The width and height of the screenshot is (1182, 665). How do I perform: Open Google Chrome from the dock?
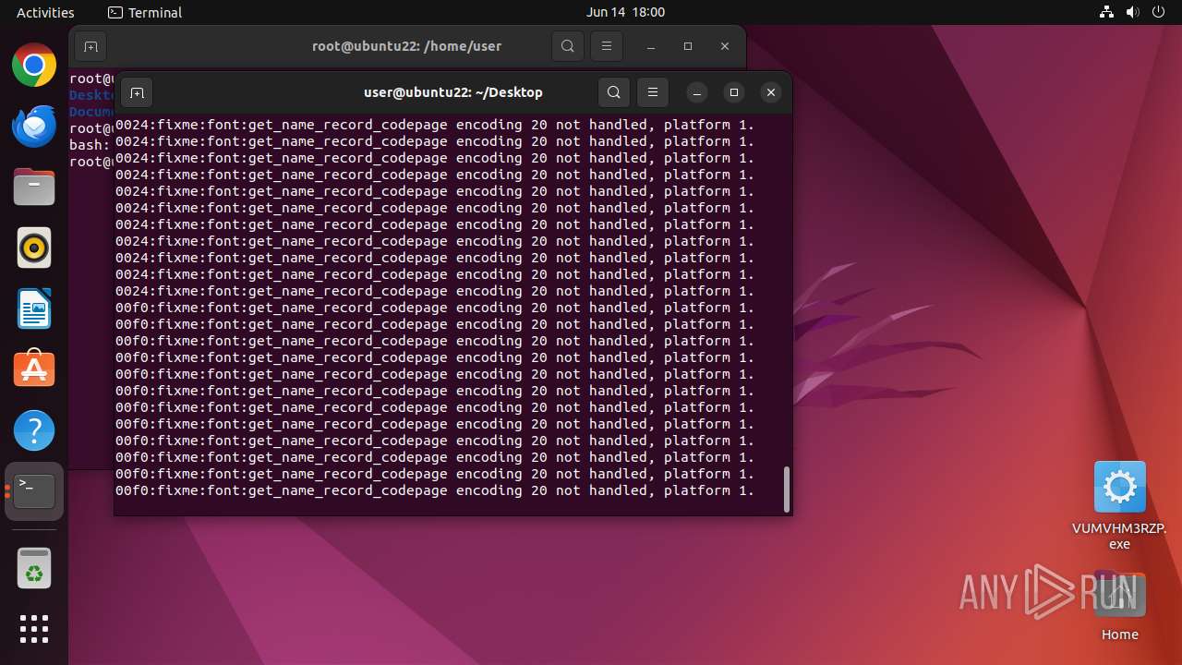click(x=34, y=66)
